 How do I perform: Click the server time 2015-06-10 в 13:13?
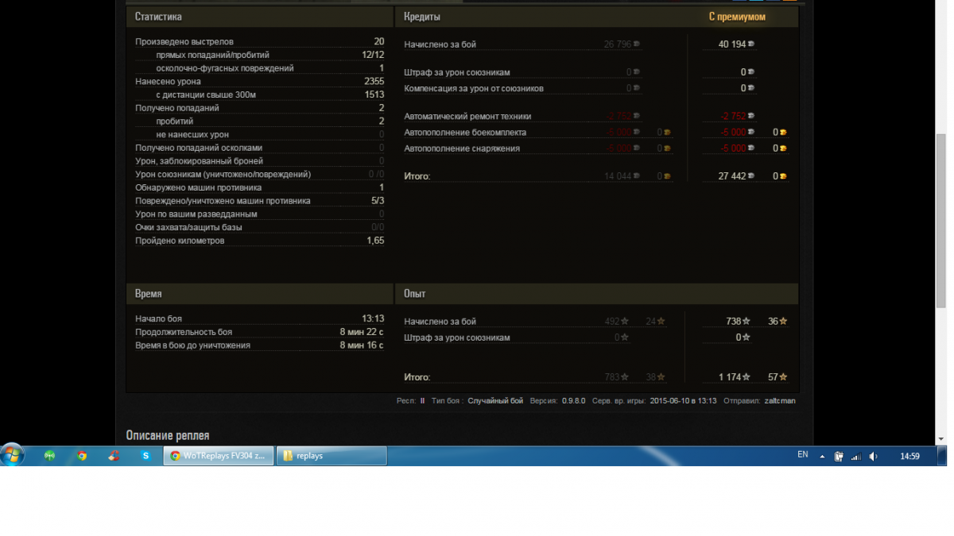[x=684, y=401]
